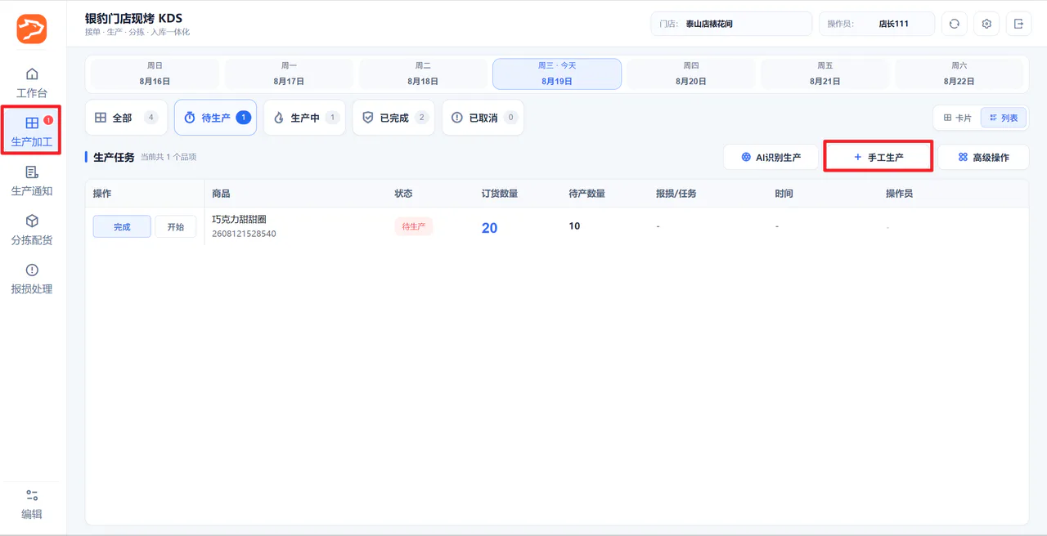This screenshot has width=1047, height=536.
Task: Click the logout icon button
Action: click(x=1018, y=24)
